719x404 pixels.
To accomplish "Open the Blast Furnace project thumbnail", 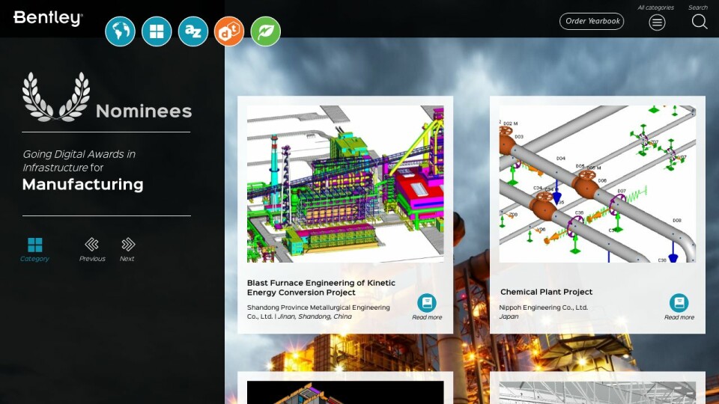I will 345,184.
